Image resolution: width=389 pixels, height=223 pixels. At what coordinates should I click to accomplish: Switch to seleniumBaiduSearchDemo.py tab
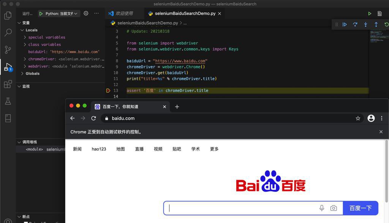185,14
